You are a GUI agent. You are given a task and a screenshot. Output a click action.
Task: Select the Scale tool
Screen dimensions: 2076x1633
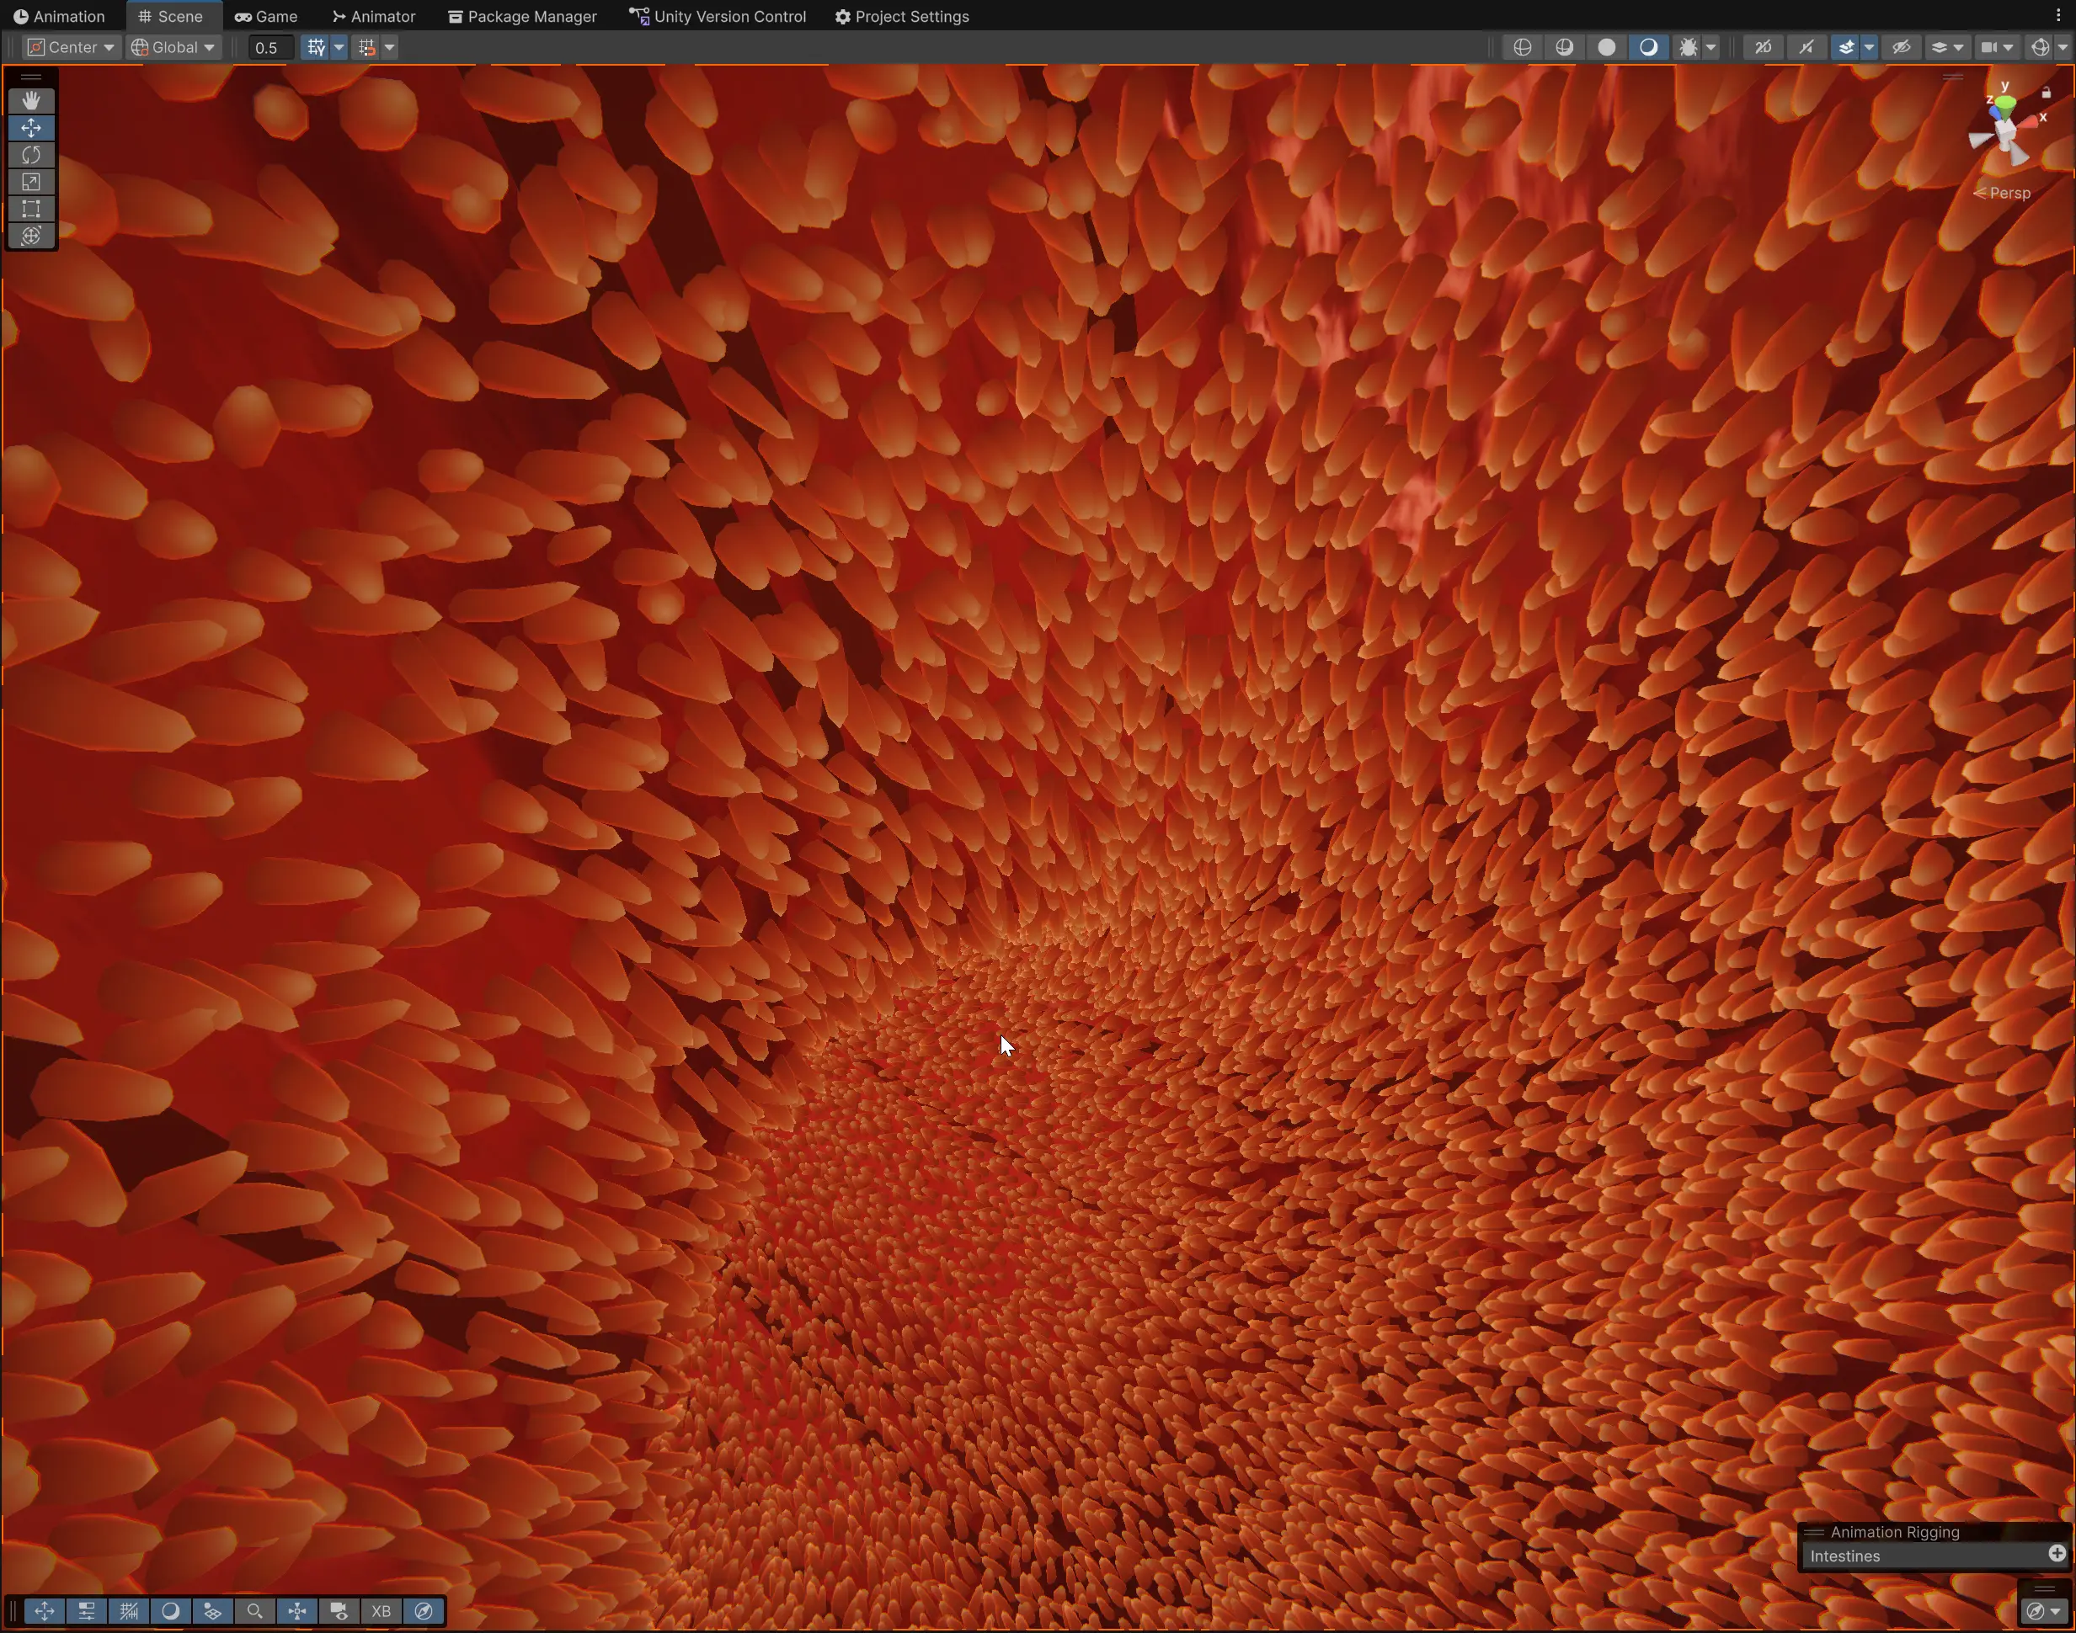pos(30,182)
